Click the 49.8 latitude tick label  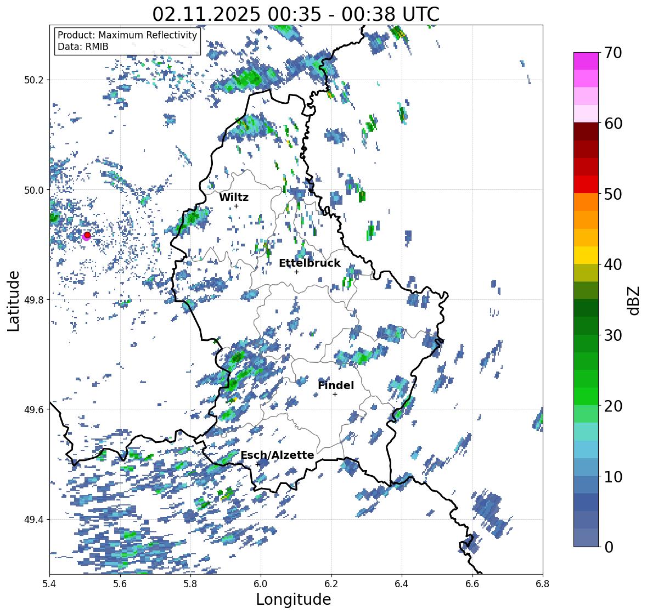[x=34, y=300]
